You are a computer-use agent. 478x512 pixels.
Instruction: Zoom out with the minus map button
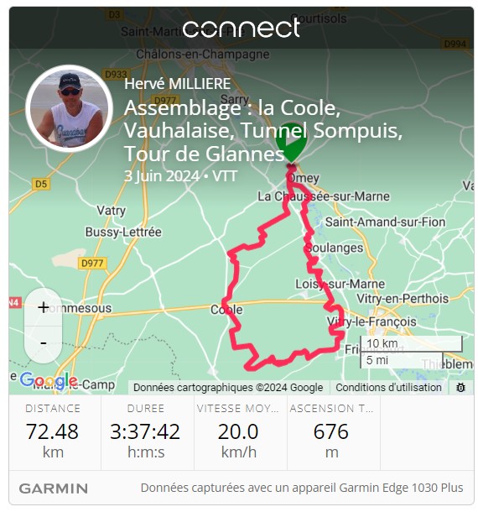click(x=43, y=343)
